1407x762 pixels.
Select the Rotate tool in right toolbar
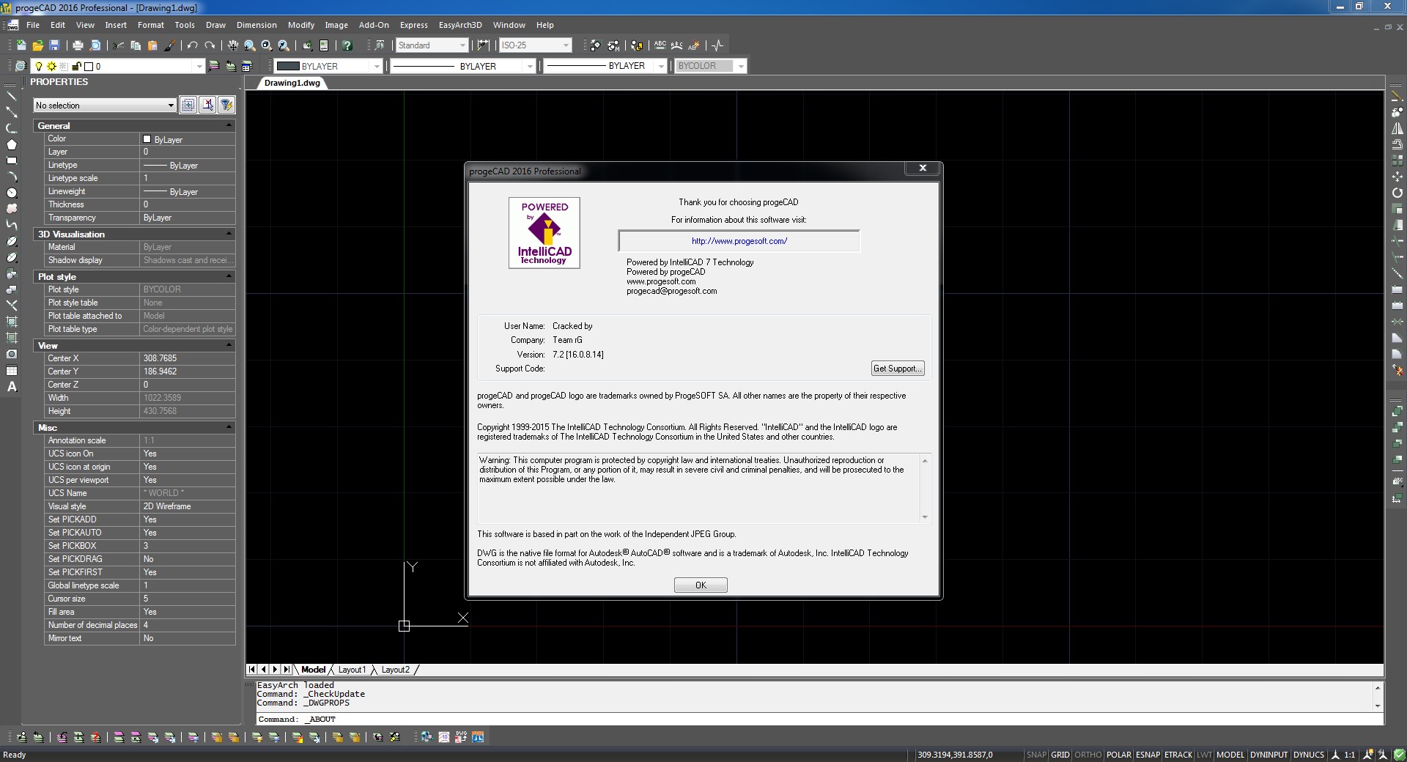[x=1397, y=193]
